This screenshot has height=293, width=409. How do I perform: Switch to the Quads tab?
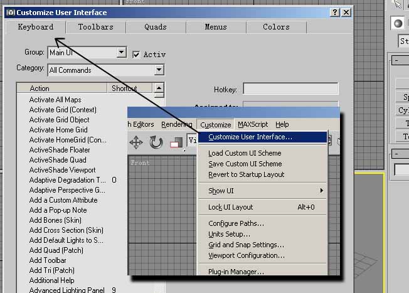[x=156, y=27]
